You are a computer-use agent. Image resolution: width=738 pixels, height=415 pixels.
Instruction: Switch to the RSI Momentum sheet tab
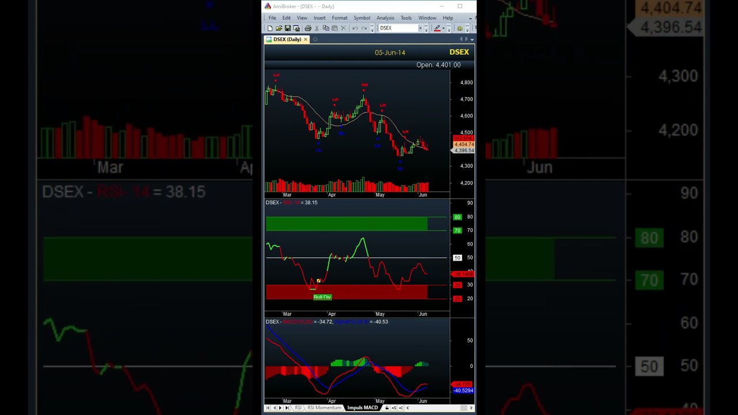[x=324, y=408]
